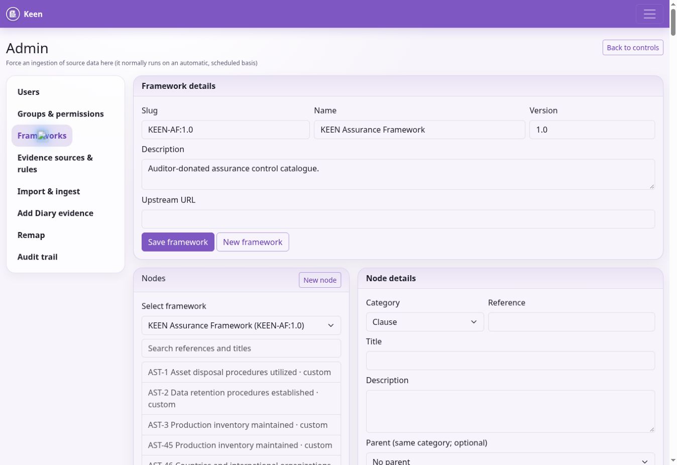The width and height of the screenshot is (677, 465).
Task: Open the Category Clause dropdown
Action: click(x=425, y=322)
